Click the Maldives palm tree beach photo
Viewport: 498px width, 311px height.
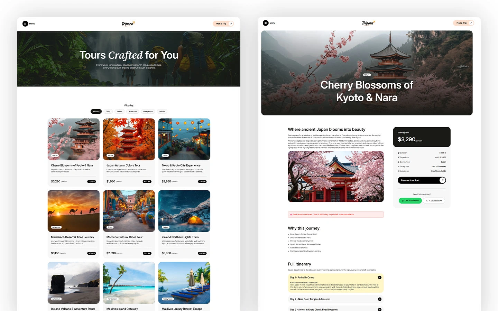(129, 283)
